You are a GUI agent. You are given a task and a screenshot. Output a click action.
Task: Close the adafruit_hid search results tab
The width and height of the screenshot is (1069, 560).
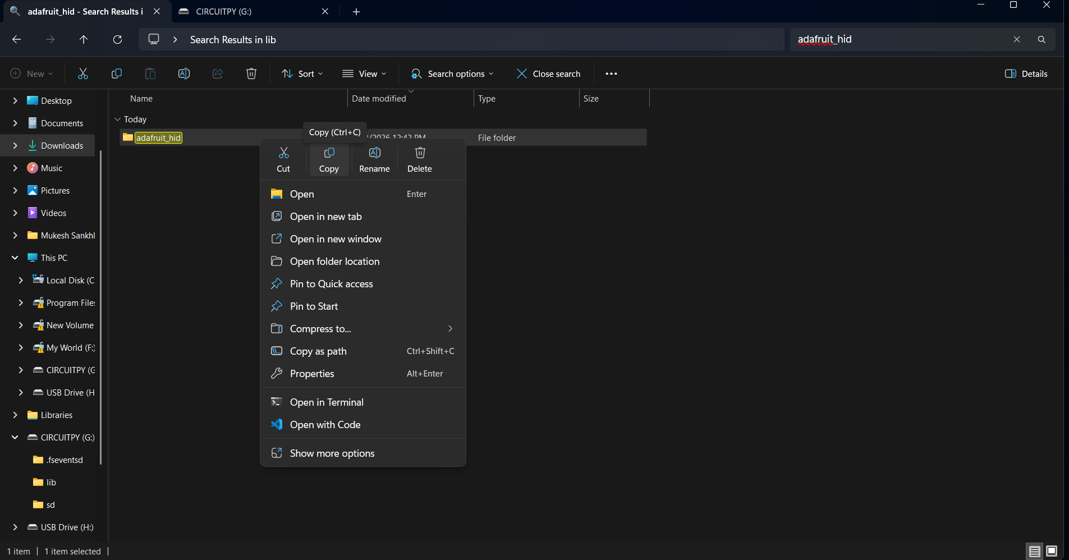click(157, 11)
